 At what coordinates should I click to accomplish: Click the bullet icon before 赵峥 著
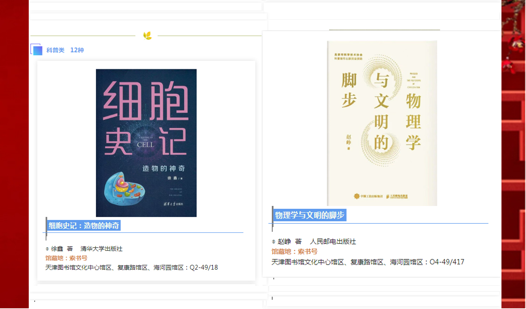click(x=274, y=242)
